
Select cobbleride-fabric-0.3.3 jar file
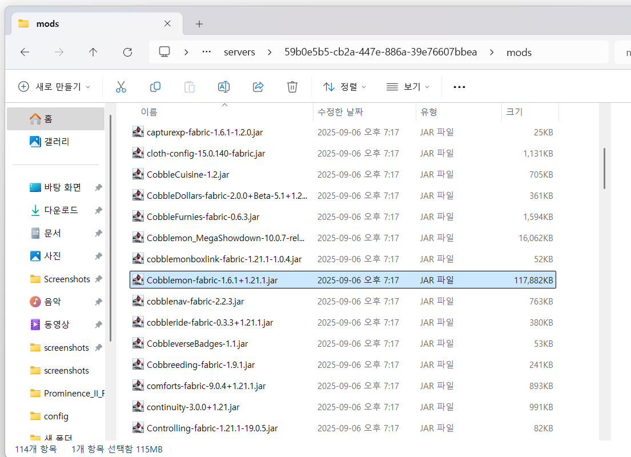[x=343, y=323]
